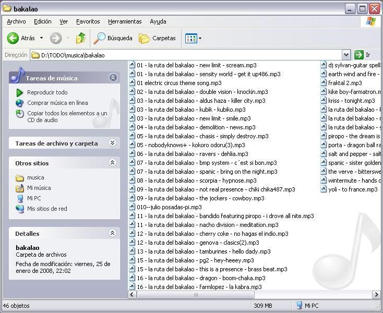Click the Mi PC computer icon in sidebar
Image resolution: width=383 pixels, height=313 pixels.
click(x=19, y=198)
